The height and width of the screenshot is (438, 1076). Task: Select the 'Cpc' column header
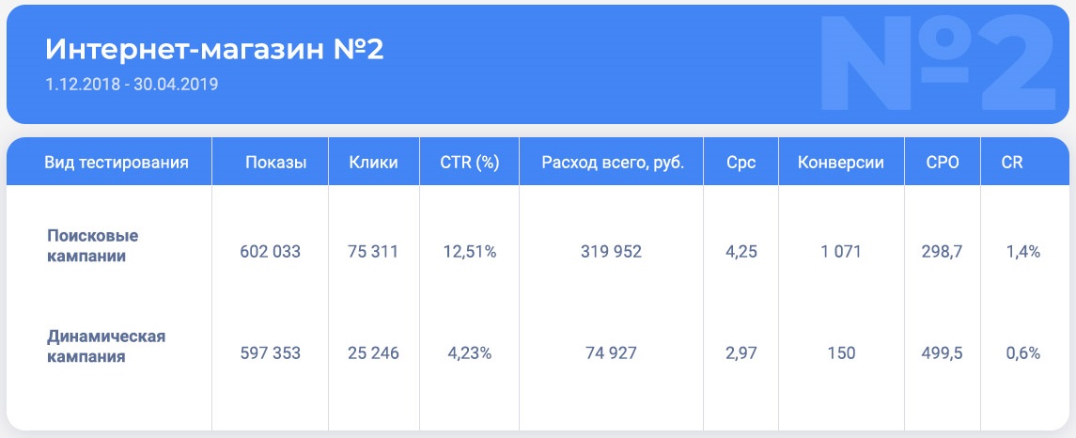pyautogui.click(x=741, y=162)
